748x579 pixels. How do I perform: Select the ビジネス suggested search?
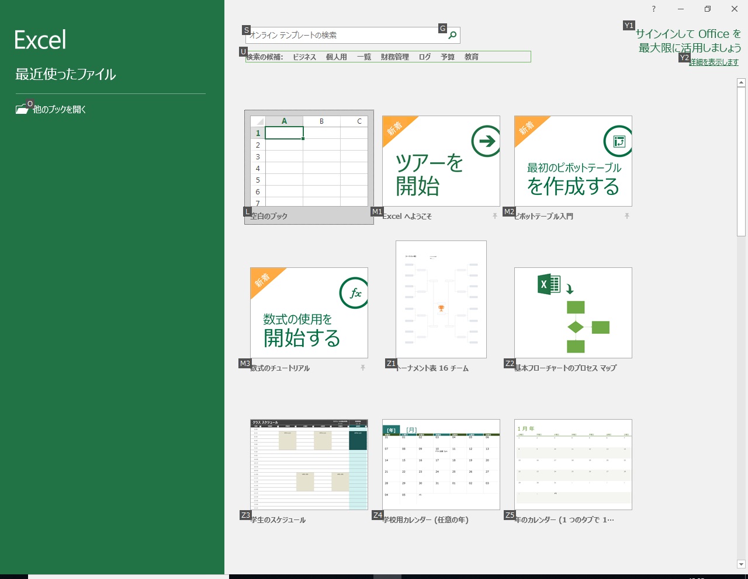coord(304,57)
